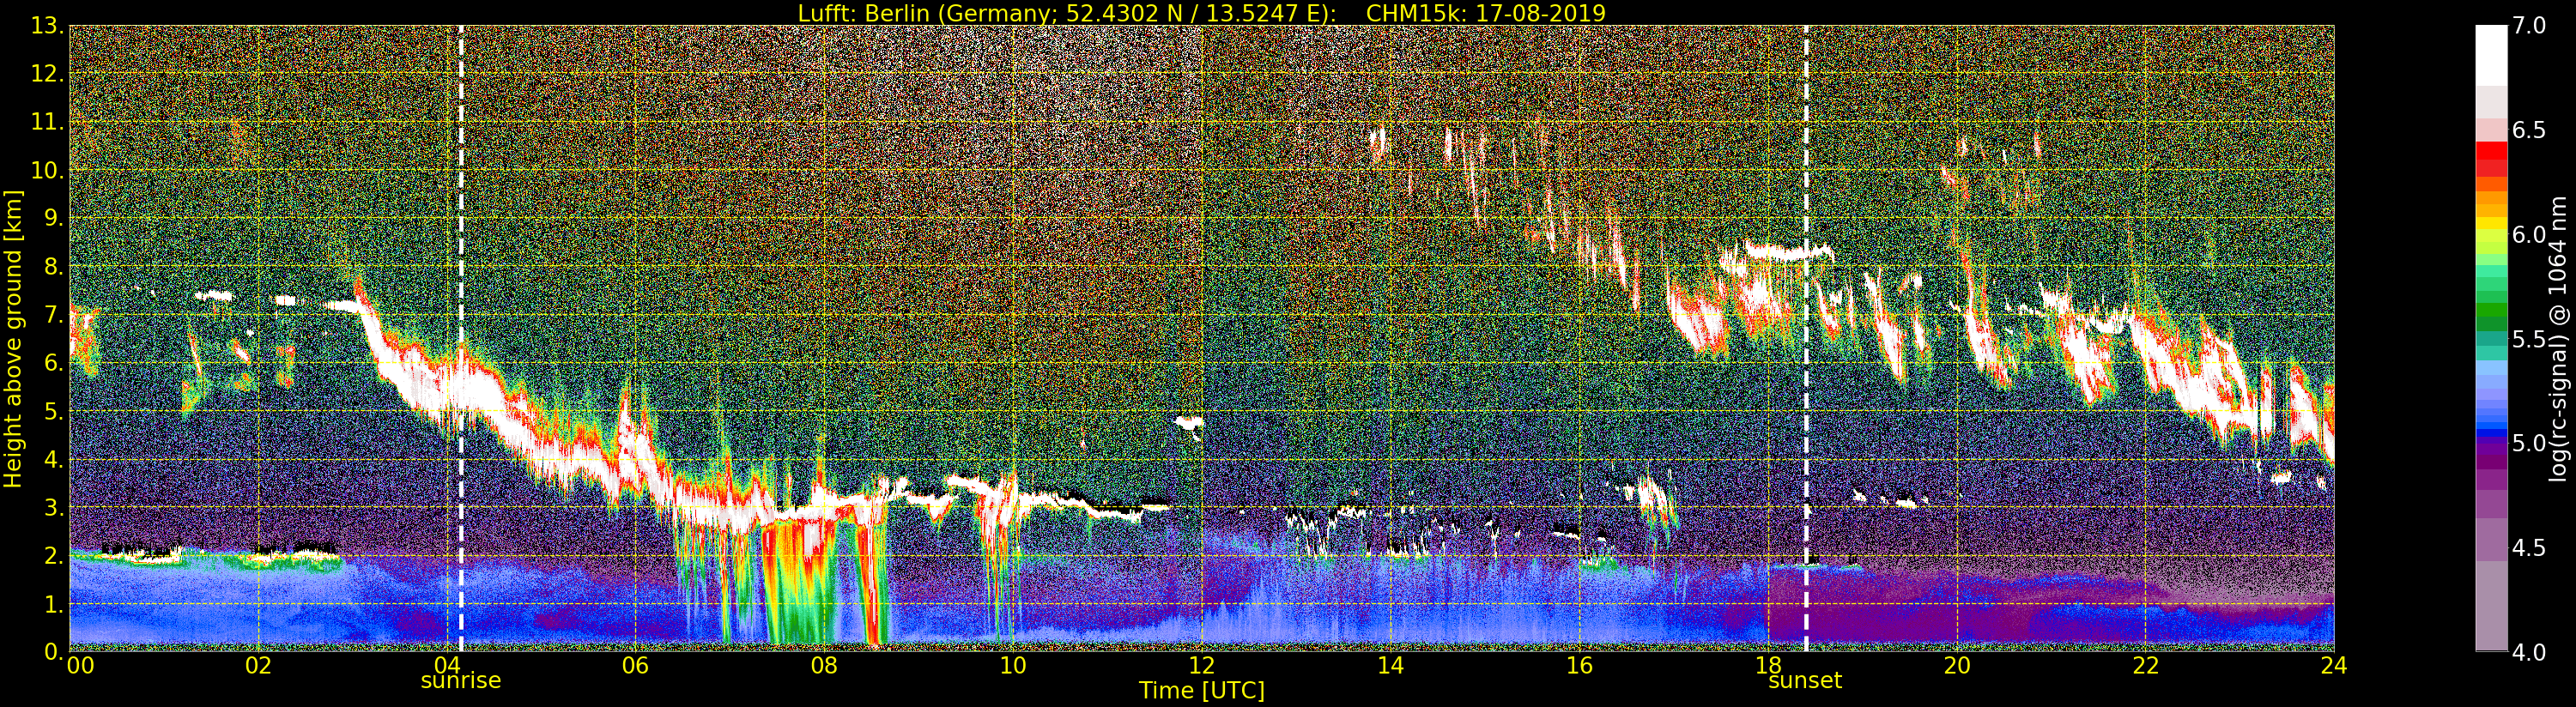The image size is (2576, 707).
Task: Click the white top segment of the colorbar
Action: (x=2491, y=55)
